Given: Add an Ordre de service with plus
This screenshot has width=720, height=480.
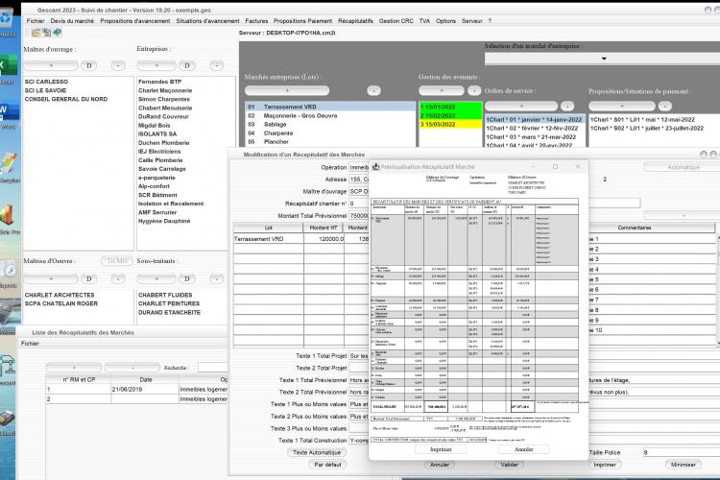Looking at the screenshot, I should coord(521,107).
